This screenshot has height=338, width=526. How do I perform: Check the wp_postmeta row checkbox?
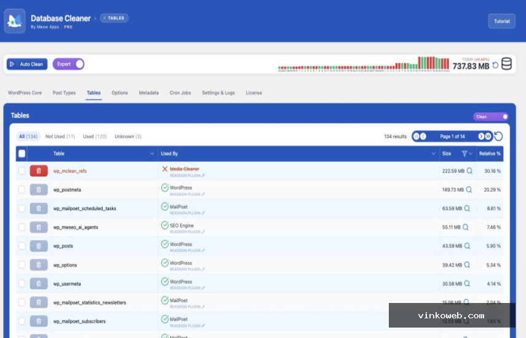coord(22,190)
